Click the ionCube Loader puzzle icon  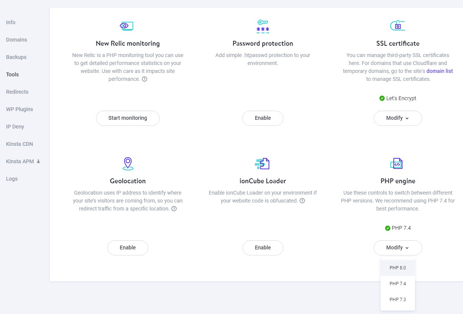pyautogui.click(x=263, y=163)
